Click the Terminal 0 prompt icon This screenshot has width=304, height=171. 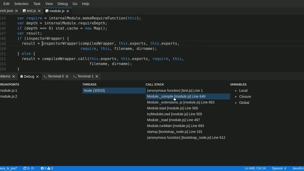tap(45, 76)
